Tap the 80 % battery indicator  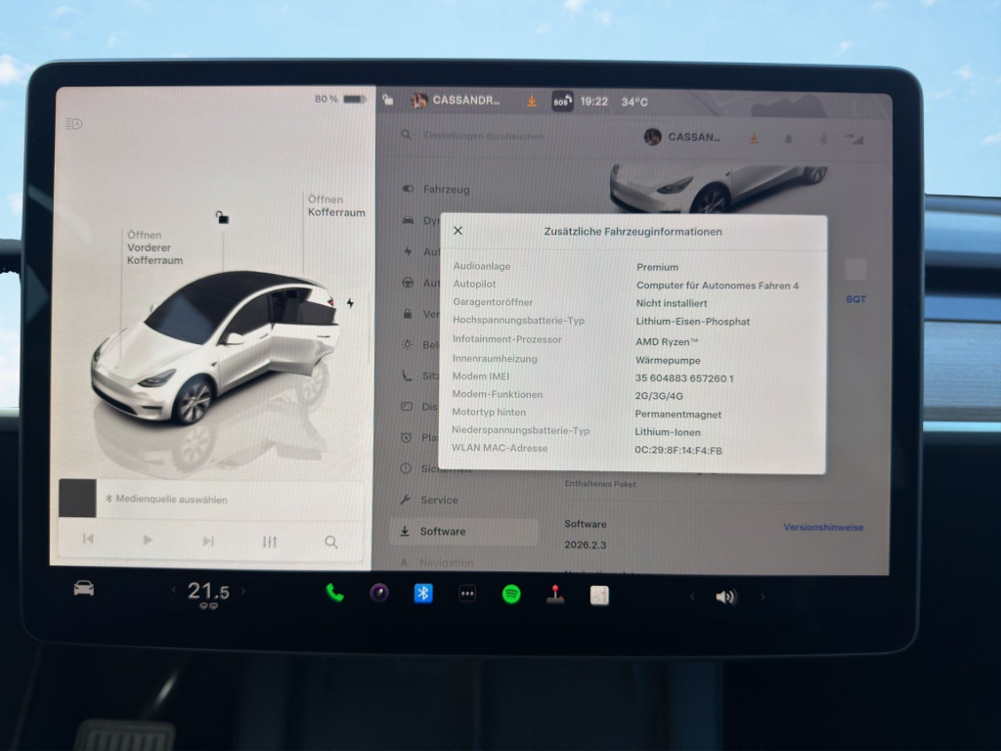339,99
